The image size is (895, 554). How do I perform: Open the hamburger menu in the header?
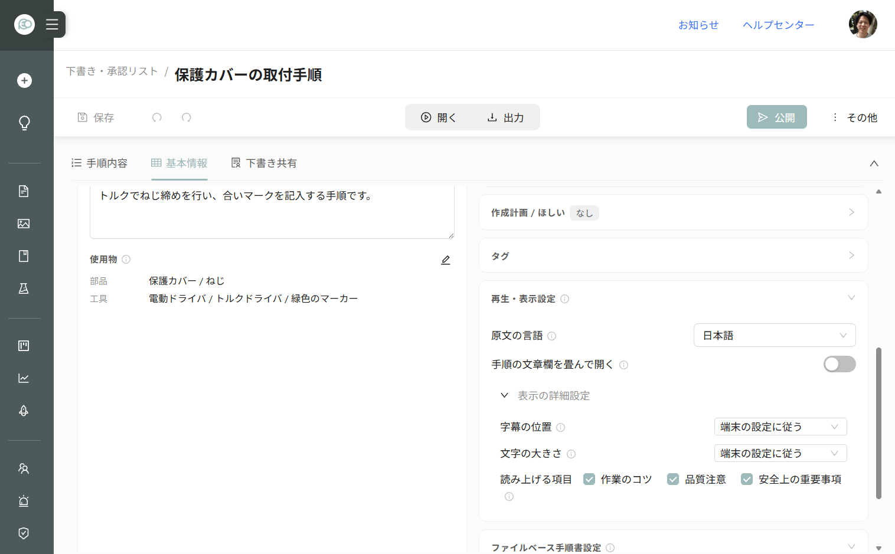coord(52,24)
